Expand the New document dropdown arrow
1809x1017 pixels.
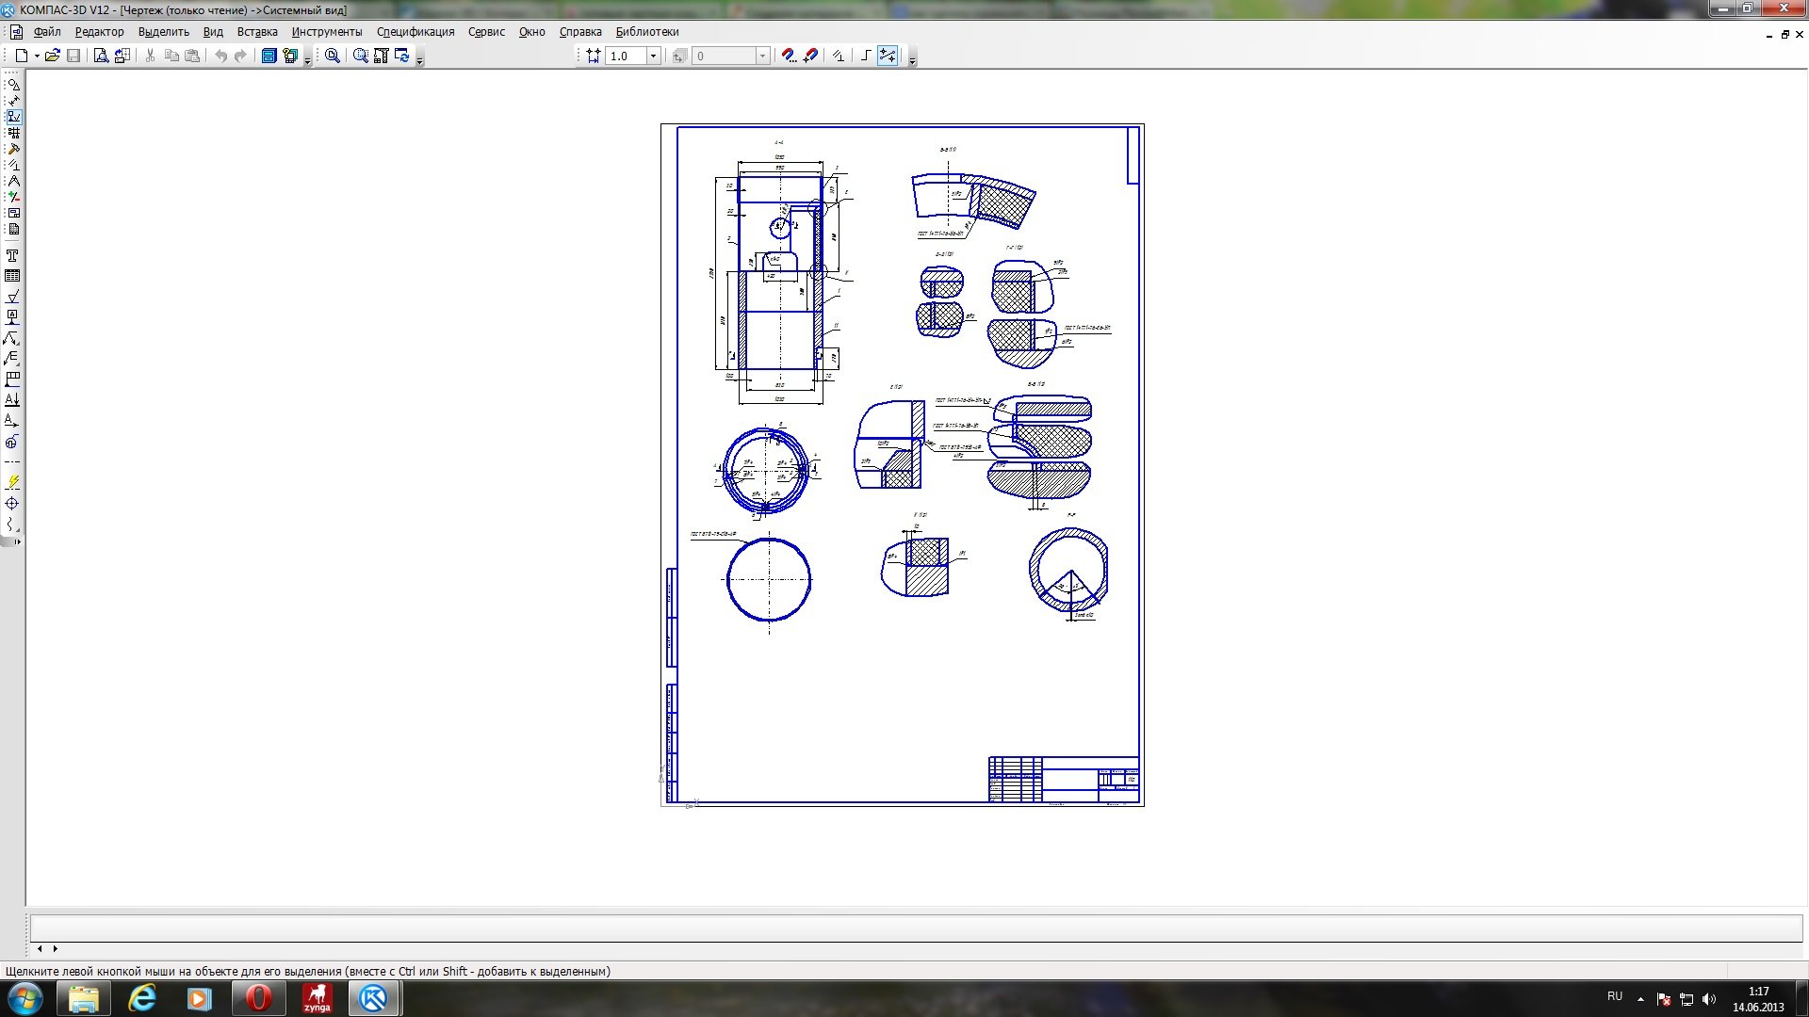click(37, 56)
